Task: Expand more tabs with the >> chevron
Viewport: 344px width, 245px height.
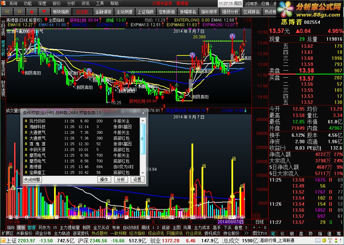Action: pyautogui.click(x=246, y=233)
